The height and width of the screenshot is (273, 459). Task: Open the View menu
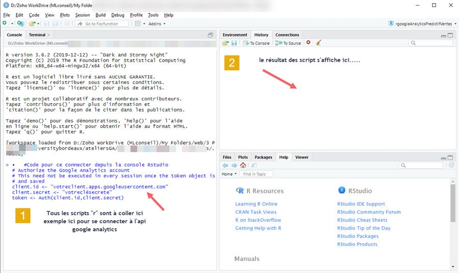(x=49, y=15)
